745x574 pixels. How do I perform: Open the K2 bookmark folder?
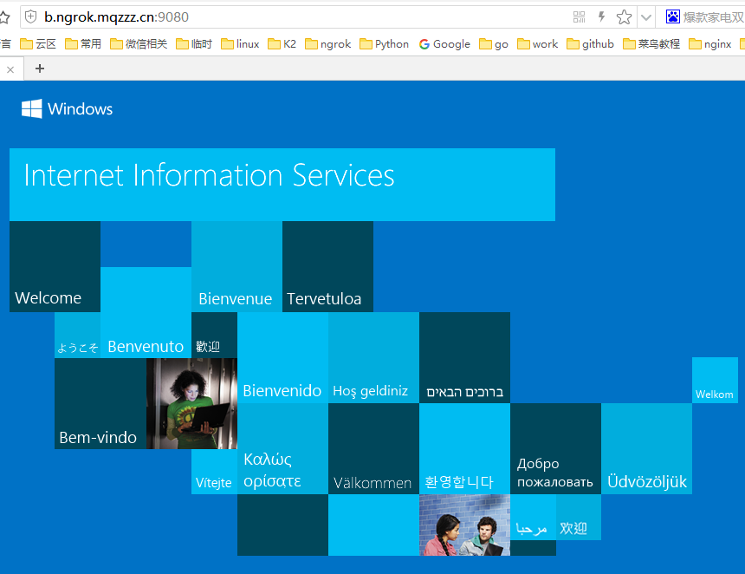282,44
